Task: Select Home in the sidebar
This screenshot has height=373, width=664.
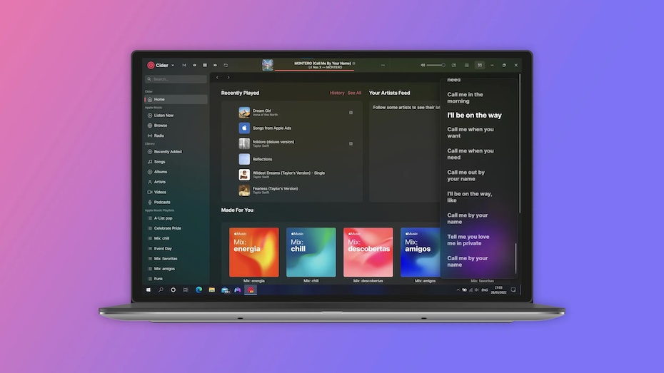Action: pos(176,99)
